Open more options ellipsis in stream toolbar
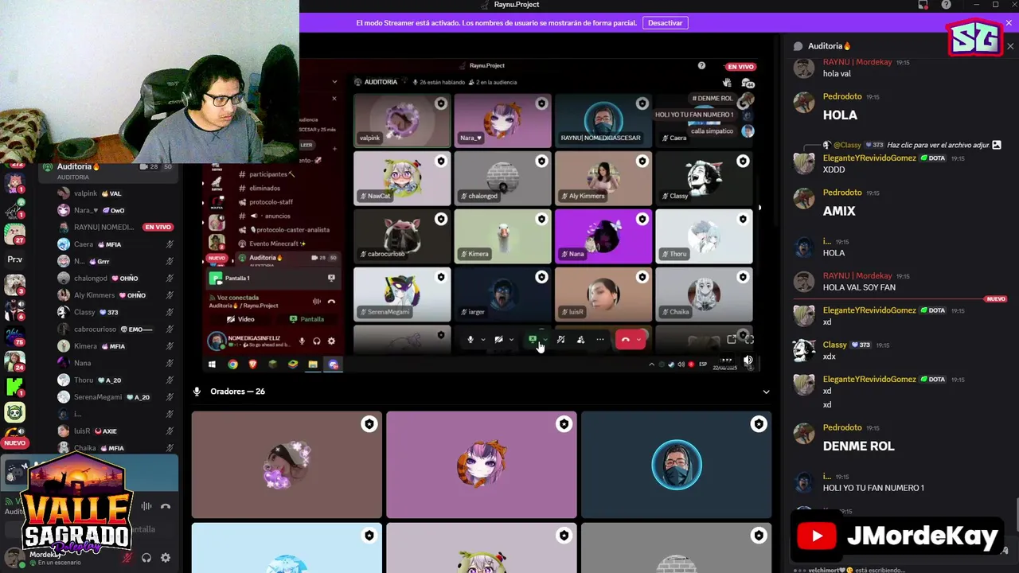The width and height of the screenshot is (1019, 573). 600,340
